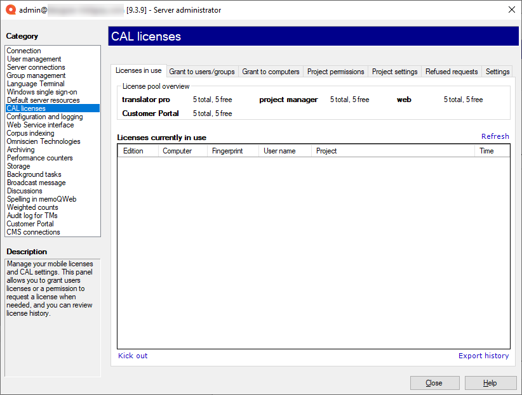Image resolution: width=522 pixels, height=395 pixels.
Task: Sort licenses by the User name column
Action: click(278, 151)
